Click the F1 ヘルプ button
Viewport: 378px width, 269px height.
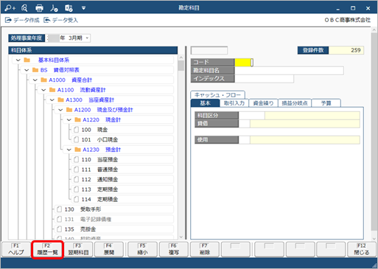16,249
